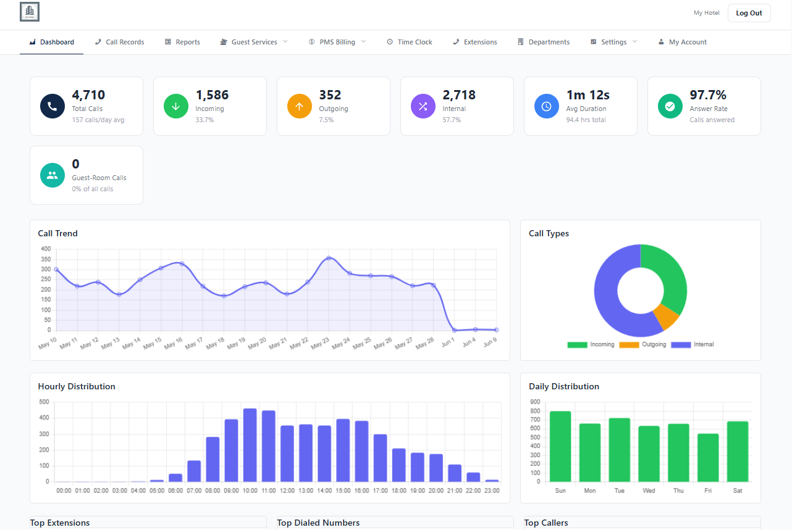Click the 1,586 Incoming value
This screenshot has width=792, height=530.
212,95
